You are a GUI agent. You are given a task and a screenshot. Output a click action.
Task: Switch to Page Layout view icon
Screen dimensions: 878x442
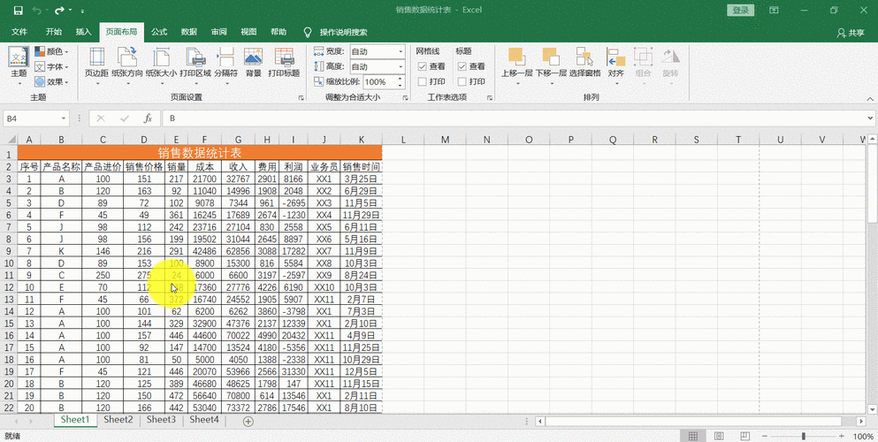click(x=719, y=436)
